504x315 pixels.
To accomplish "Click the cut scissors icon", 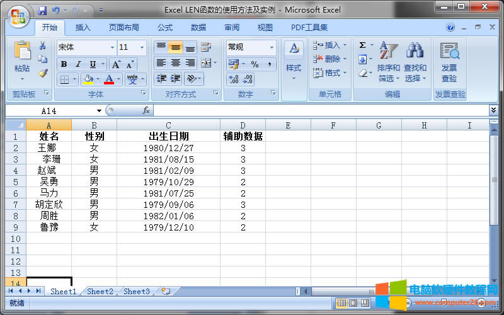I will tap(43, 46).
